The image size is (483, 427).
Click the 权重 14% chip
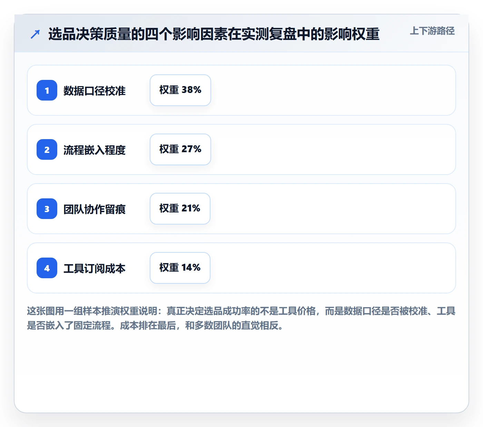point(180,268)
